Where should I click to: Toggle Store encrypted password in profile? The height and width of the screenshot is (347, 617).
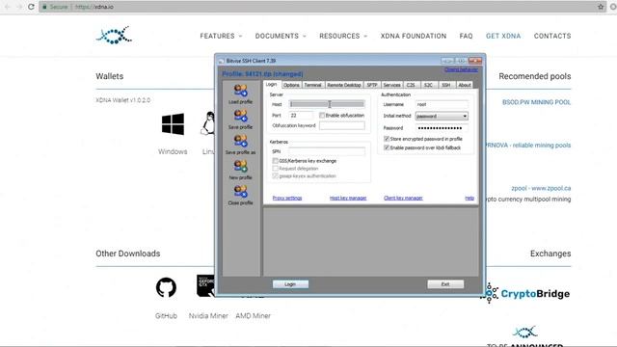point(387,139)
